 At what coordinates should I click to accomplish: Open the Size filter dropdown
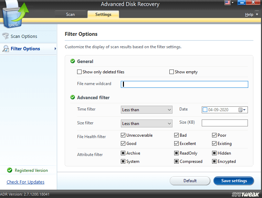click(147, 124)
